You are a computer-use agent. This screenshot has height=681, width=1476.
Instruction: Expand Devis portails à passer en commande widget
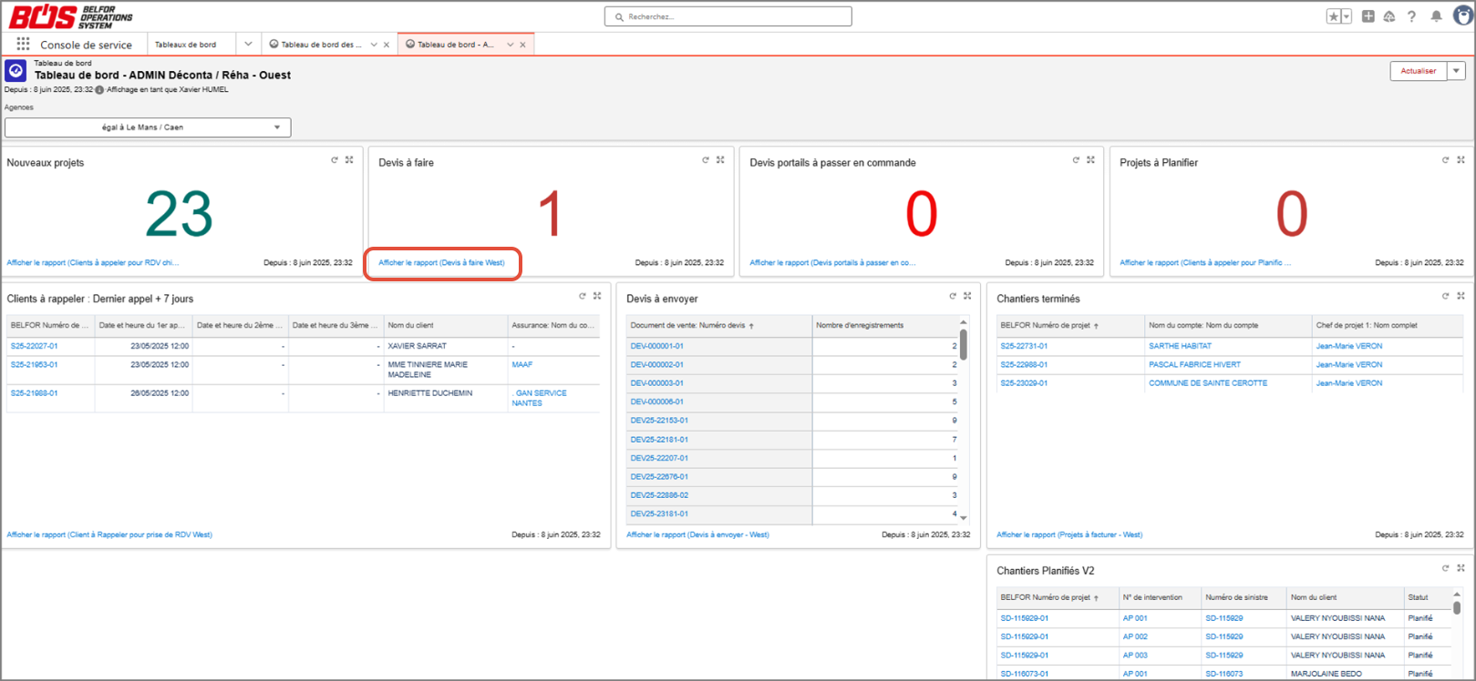pyautogui.click(x=1090, y=160)
